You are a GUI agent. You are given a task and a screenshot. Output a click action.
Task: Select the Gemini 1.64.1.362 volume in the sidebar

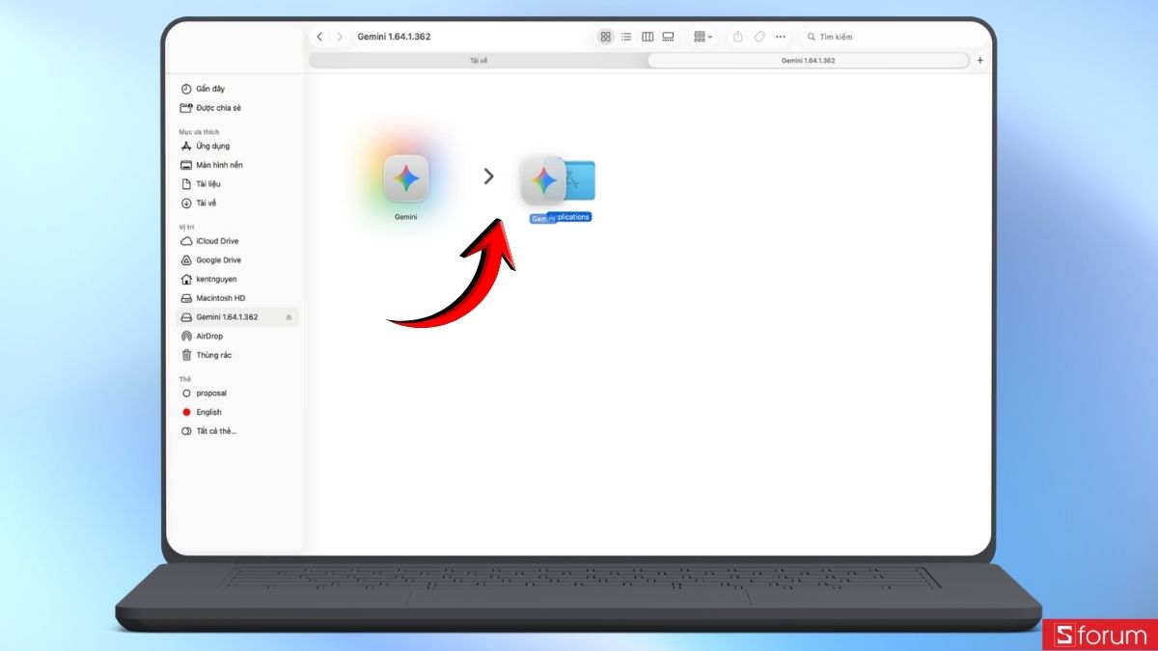[238, 316]
